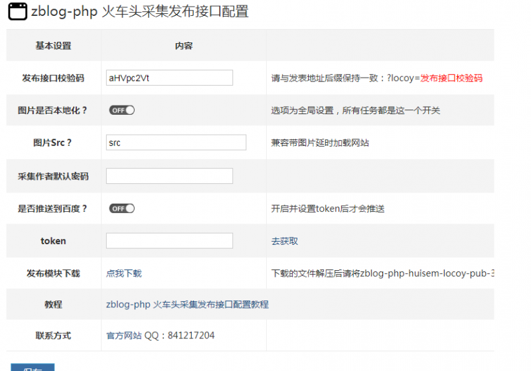
Task: Open the 去获取 link for token
Action: click(285, 241)
